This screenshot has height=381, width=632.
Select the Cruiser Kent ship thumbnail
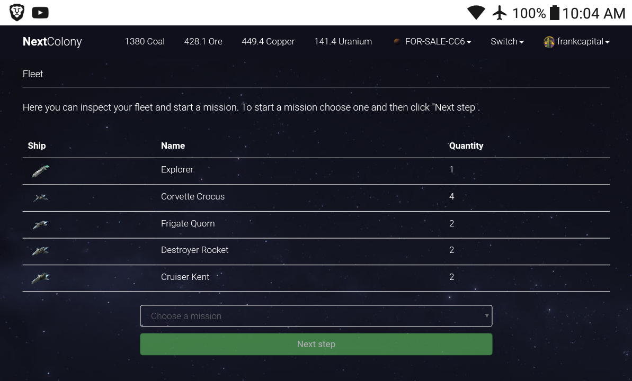(x=40, y=278)
